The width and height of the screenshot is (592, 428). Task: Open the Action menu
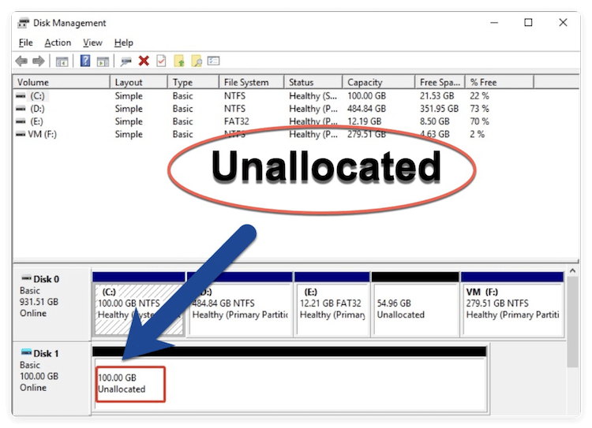[x=58, y=43]
